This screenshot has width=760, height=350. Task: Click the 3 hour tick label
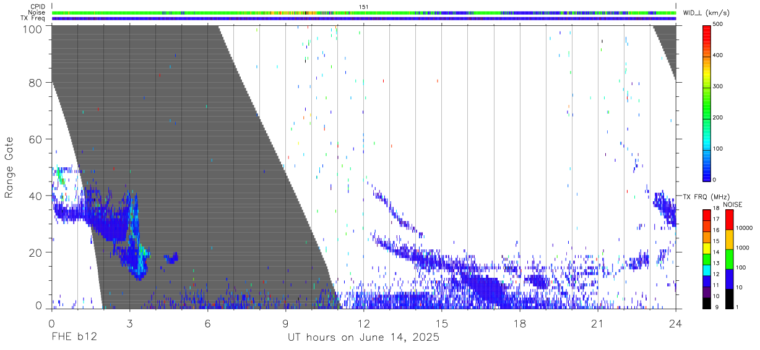click(x=129, y=323)
